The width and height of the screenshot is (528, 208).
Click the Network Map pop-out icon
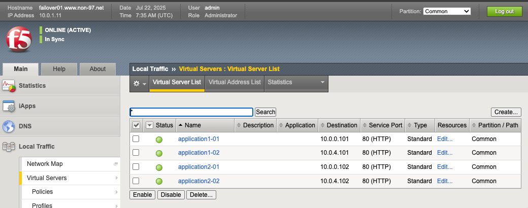point(116,164)
